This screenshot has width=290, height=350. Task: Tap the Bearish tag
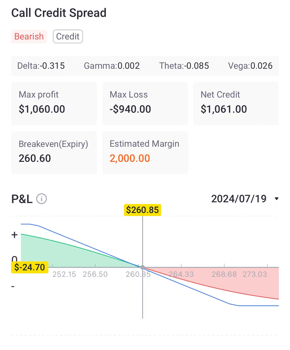click(29, 36)
